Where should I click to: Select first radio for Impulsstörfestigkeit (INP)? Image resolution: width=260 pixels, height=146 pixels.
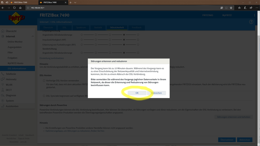[x=82, y=40]
